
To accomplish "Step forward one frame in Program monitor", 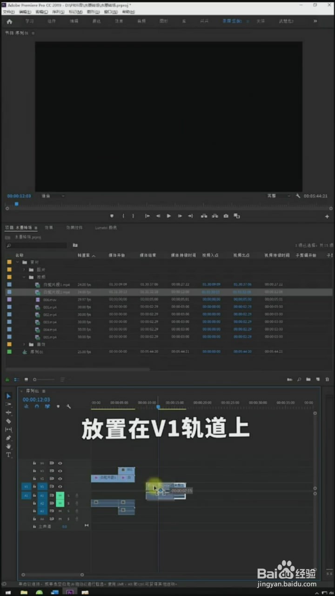I will (180, 216).
